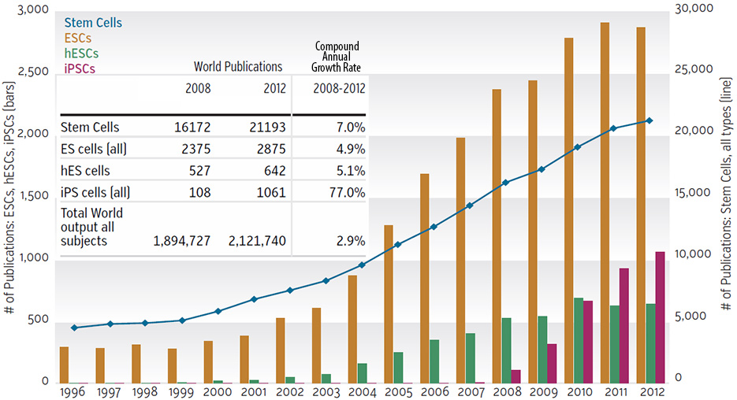This screenshot has height=400, width=737.
Task: Click the "2011" x-axis year label
Action: click(x=616, y=392)
